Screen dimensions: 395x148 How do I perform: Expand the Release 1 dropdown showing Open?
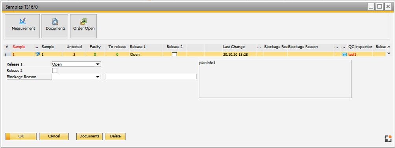[x=76, y=64]
